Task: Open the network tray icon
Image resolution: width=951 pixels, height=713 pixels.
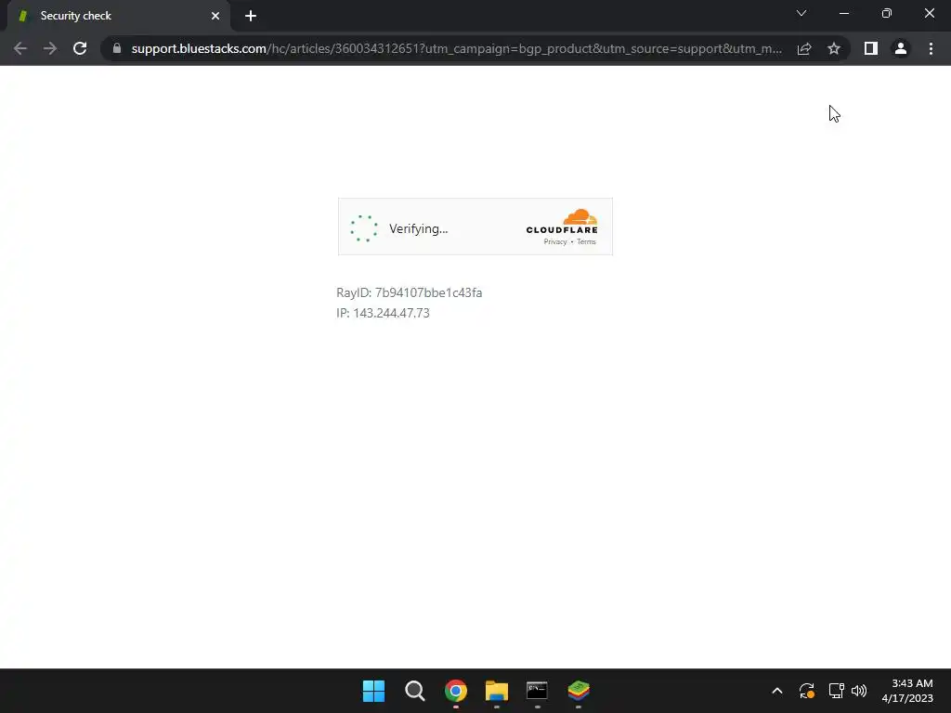Action: (837, 691)
